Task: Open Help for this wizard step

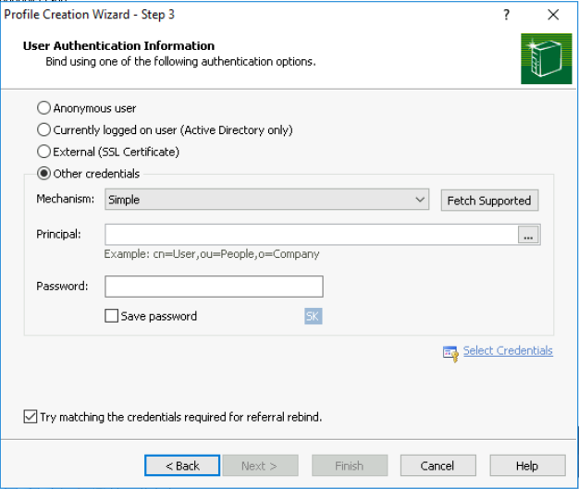Action: point(528,465)
